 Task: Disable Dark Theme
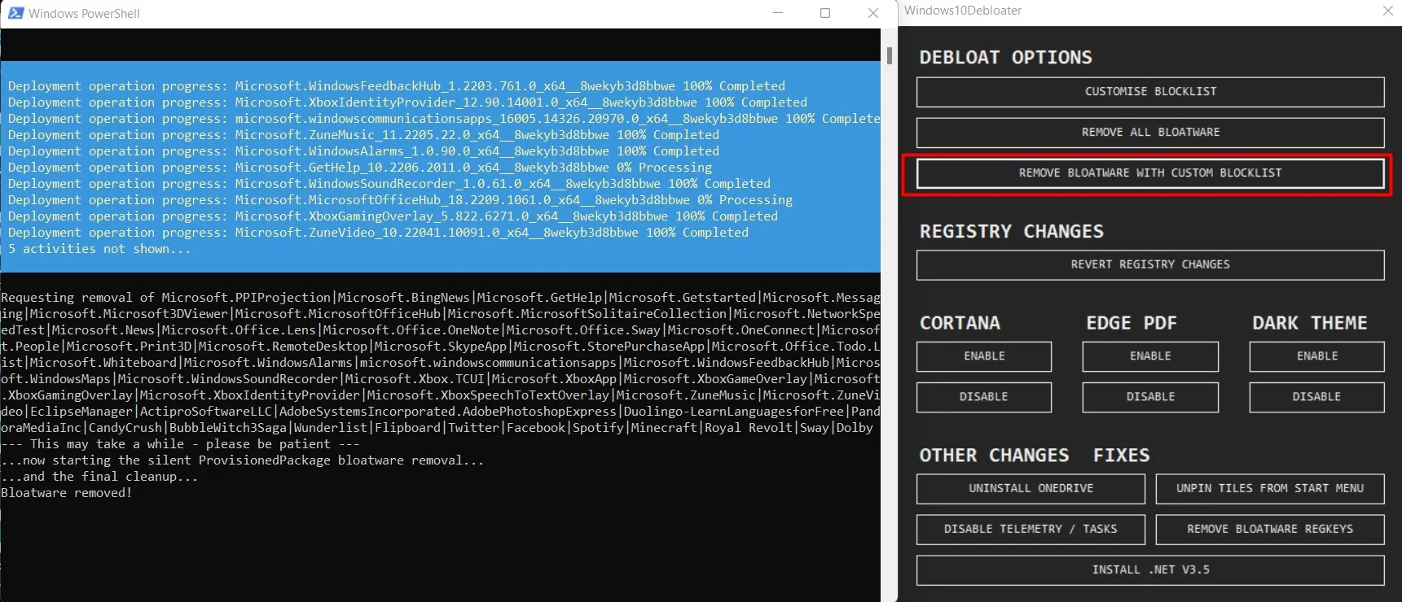point(1317,397)
